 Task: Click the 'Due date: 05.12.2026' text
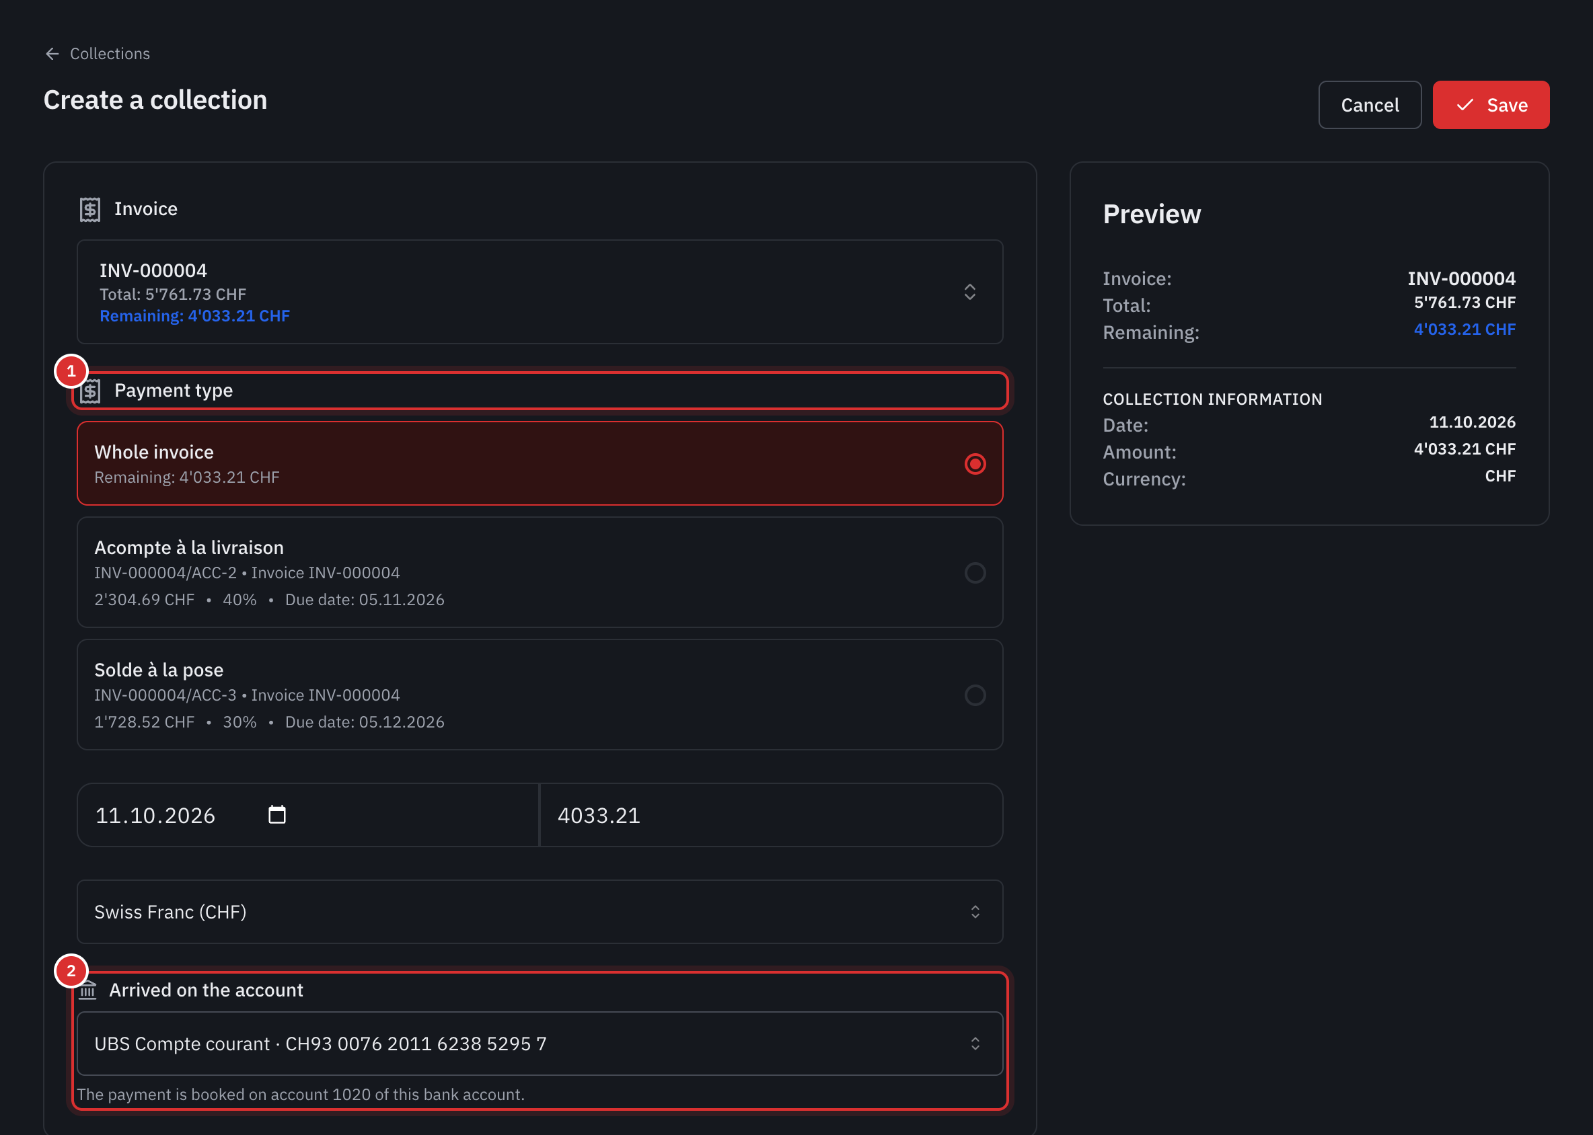coord(365,722)
